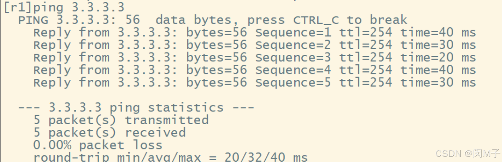Click time=20 ms in third reply
This screenshot has height=162, width=502.
438,58
